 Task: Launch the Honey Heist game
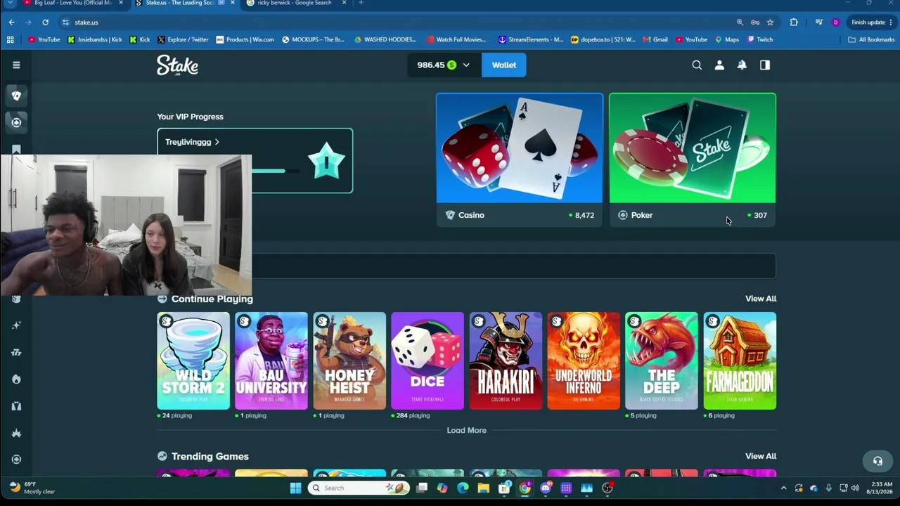click(x=349, y=361)
